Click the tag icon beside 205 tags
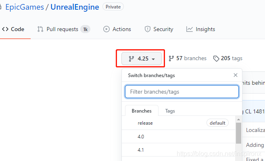Screen dimensions: 265x161 [216, 59]
